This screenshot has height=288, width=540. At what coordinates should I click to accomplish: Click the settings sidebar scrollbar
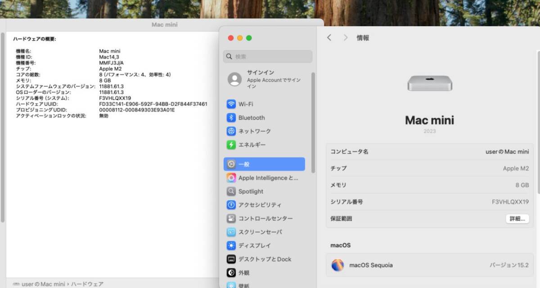pos(313,121)
